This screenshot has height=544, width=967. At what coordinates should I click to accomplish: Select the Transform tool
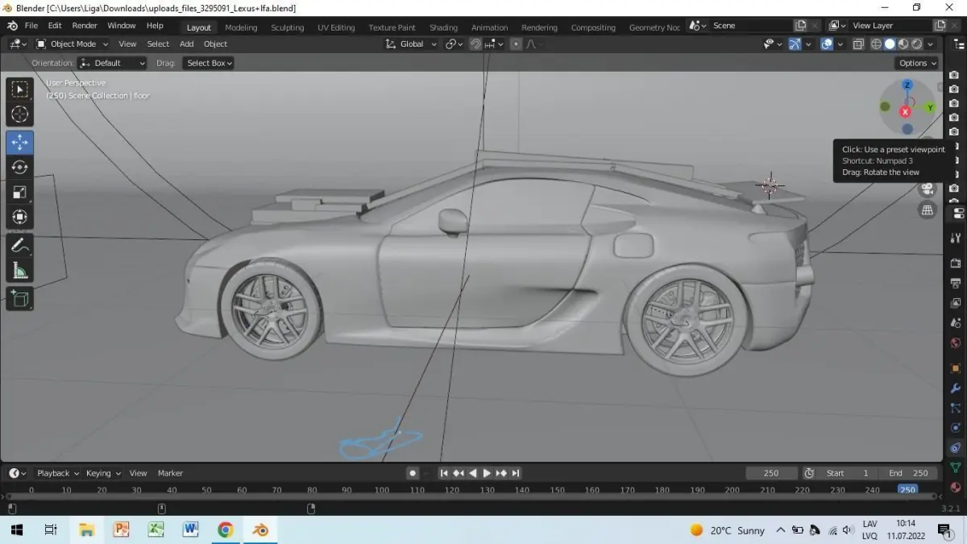tap(20, 217)
